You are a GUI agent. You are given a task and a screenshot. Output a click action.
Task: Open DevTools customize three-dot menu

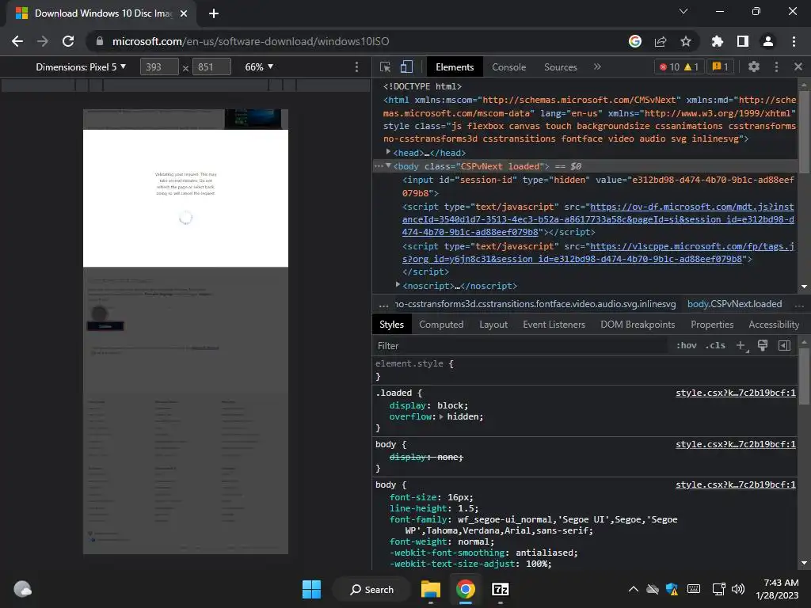tap(776, 66)
